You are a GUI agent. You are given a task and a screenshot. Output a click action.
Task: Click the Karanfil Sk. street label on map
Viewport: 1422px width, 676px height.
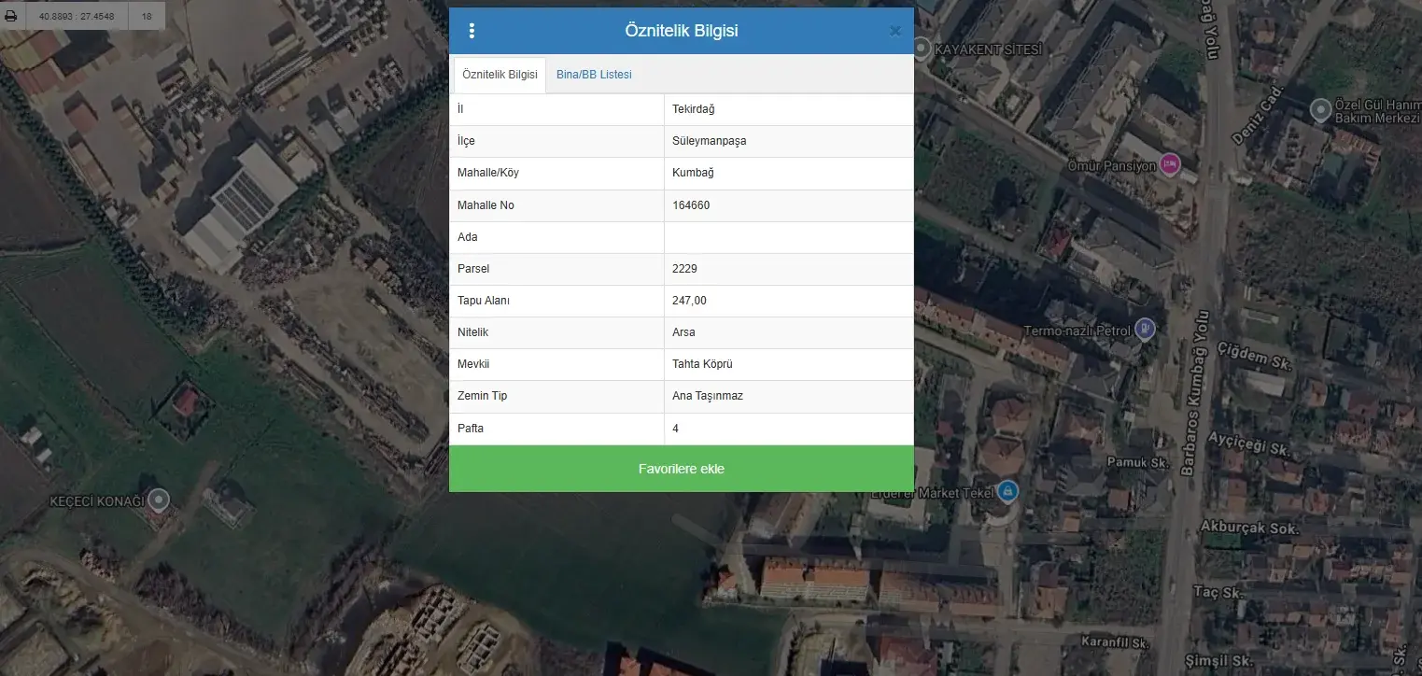click(x=1114, y=642)
